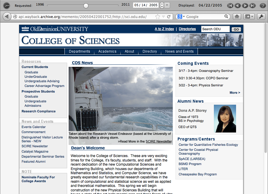Open the BSMD Program link
The image size is (268, 194).
pos(190,164)
